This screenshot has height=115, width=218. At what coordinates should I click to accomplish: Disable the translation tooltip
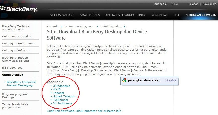tap(171, 80)
